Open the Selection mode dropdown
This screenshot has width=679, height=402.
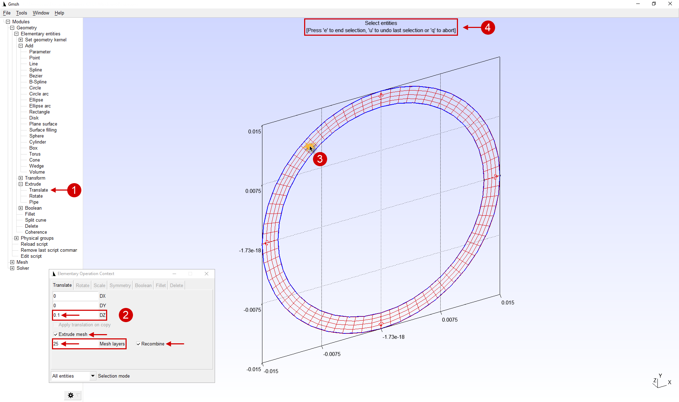click(x=93, y=376)
